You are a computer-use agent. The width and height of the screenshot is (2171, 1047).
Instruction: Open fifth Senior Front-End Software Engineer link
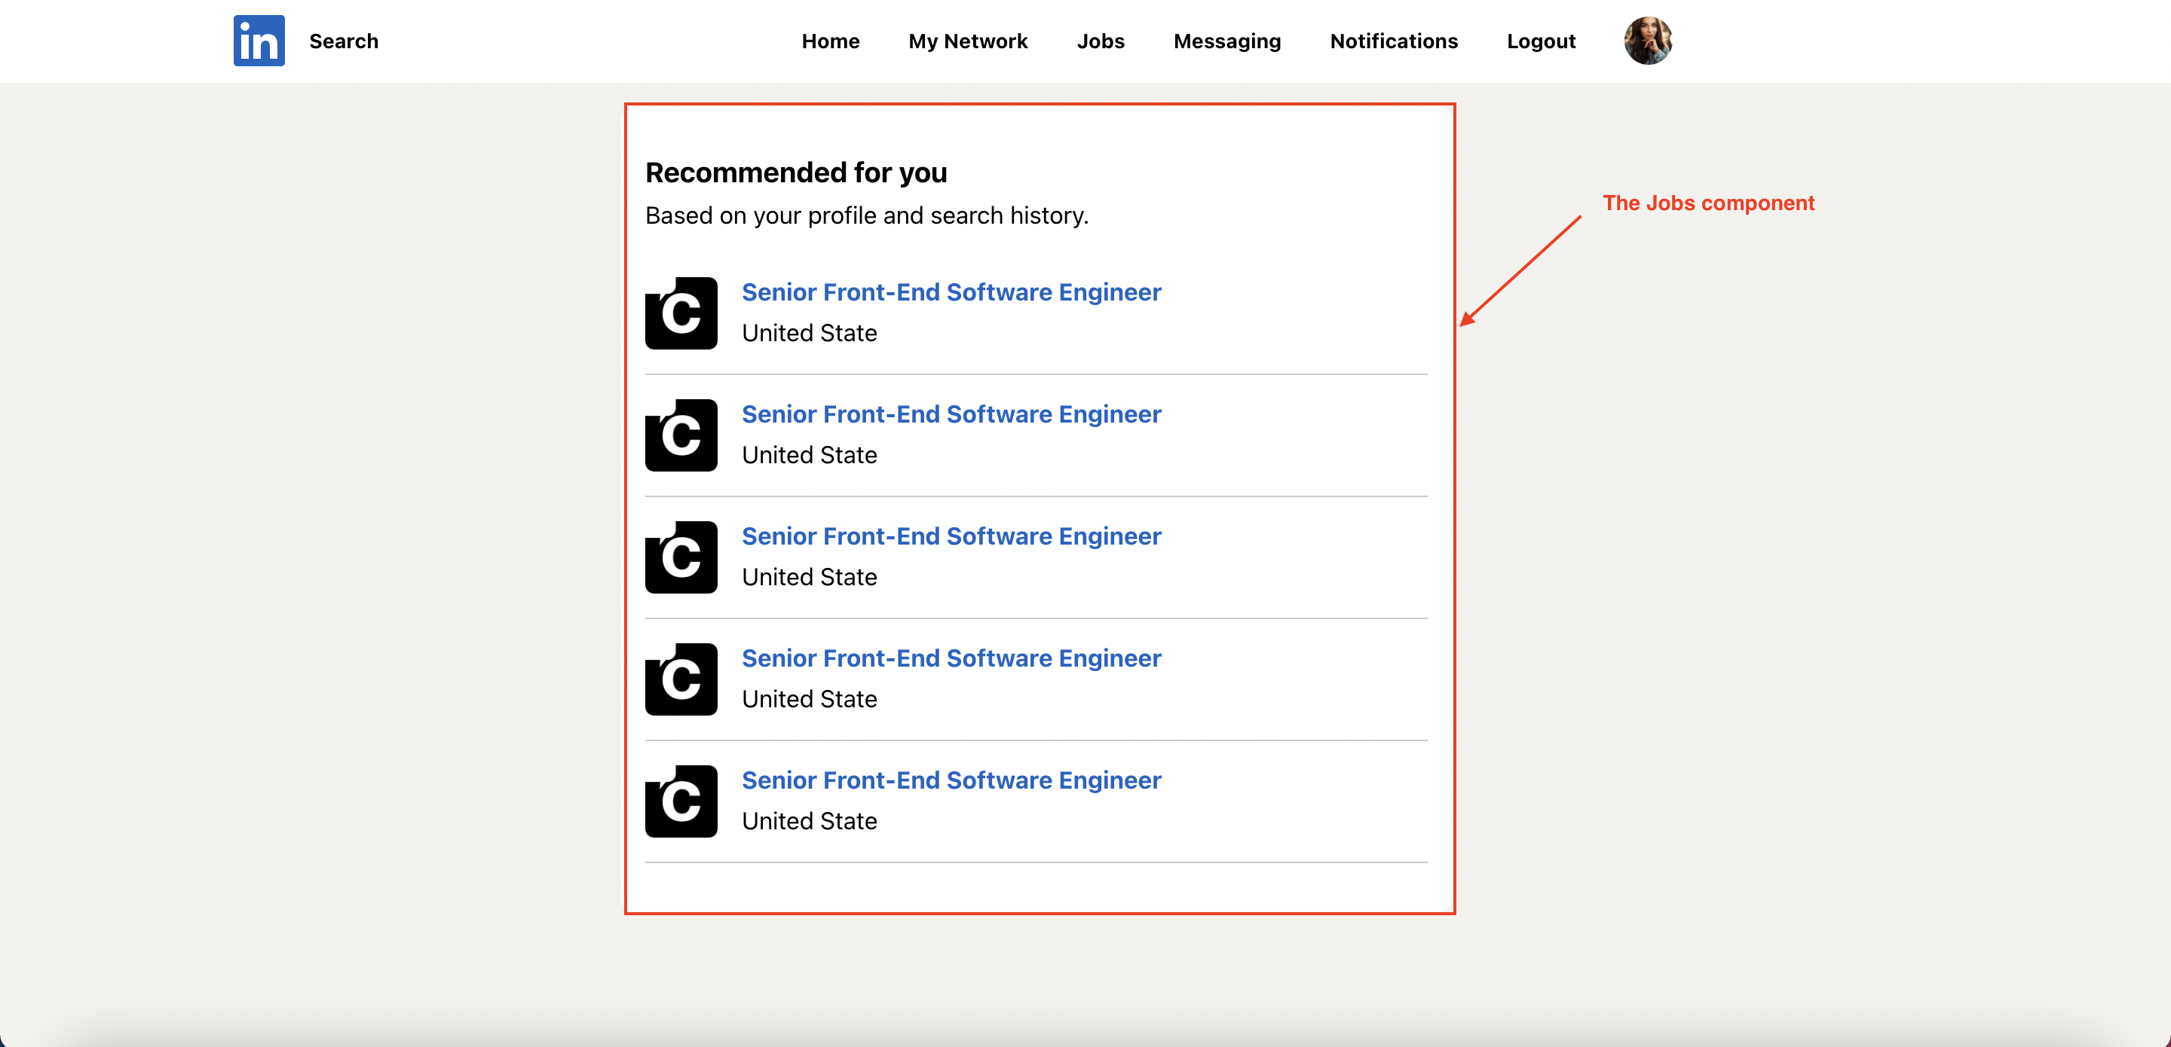951,781
